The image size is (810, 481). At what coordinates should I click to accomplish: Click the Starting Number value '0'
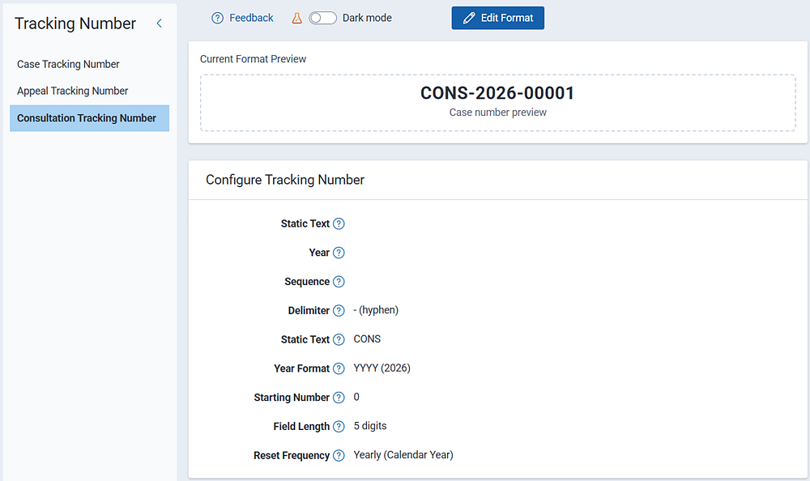pyautogui.click(x=356, y=397)
